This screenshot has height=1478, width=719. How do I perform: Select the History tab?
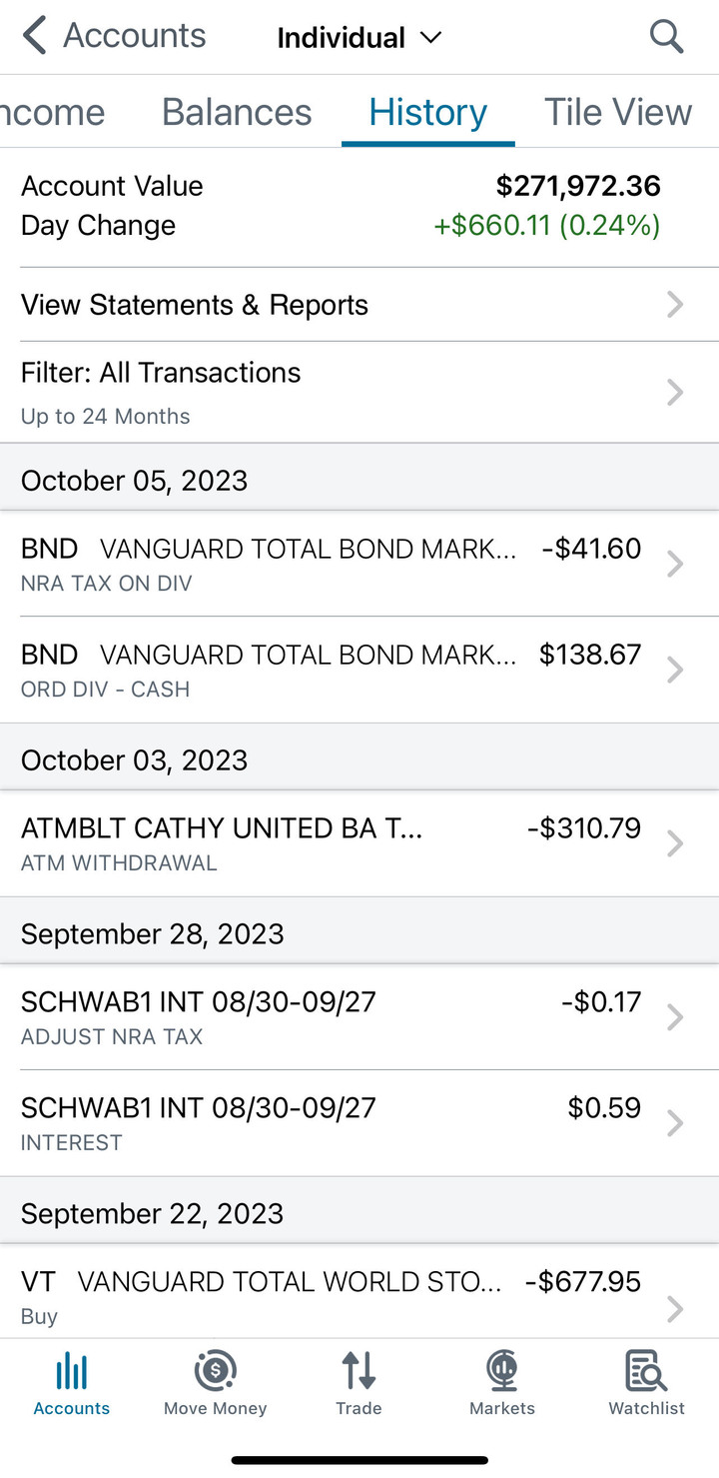[x=428, y=112]
